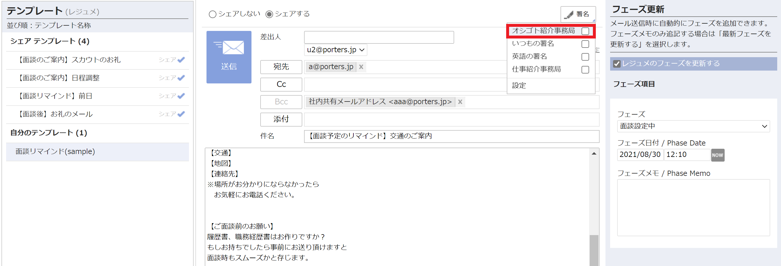Select 英語の署名 in the signature menu

[585, 57]
